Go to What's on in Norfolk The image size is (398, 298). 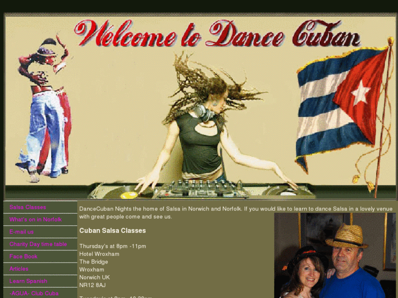(36, 219)
